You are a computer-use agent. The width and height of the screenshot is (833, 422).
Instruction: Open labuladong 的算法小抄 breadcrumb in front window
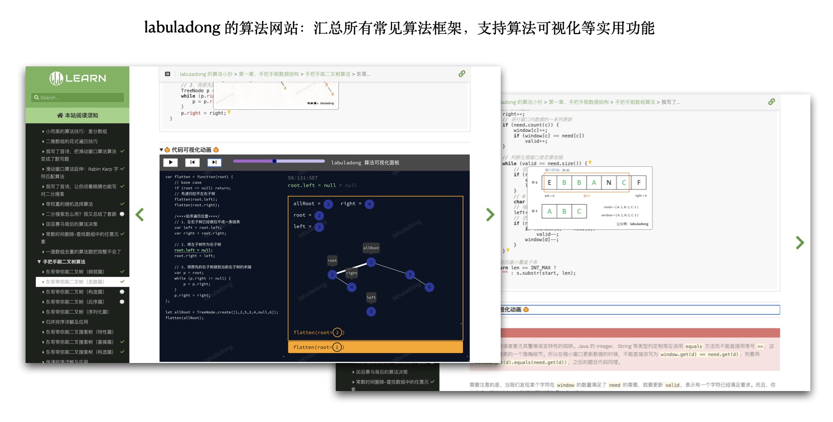coord(206,74)
